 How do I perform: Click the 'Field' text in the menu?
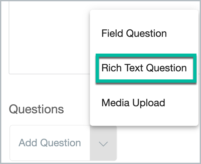(112, 33)
